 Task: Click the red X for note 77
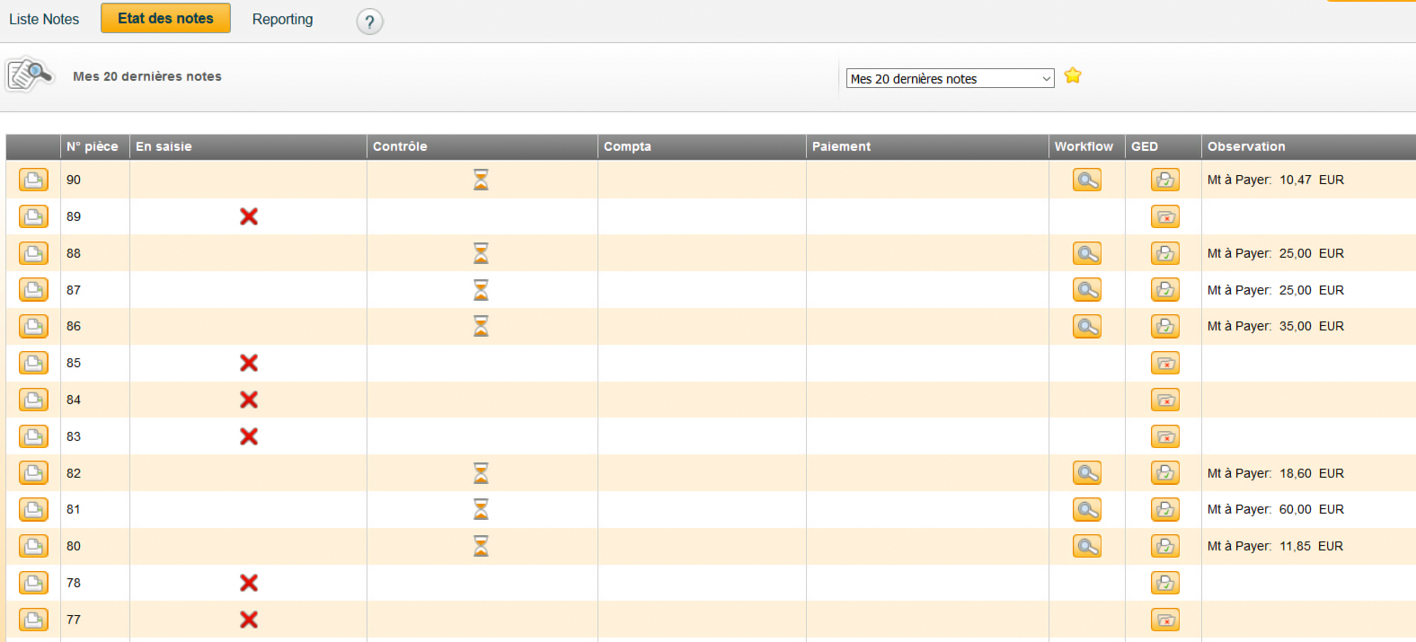coord(249,620)
